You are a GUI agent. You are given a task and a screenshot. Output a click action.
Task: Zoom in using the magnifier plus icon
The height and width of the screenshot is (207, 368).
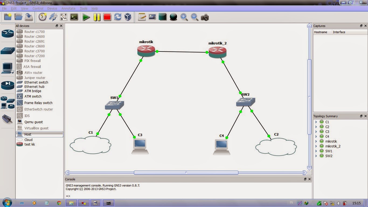click(x=184, y=17)
